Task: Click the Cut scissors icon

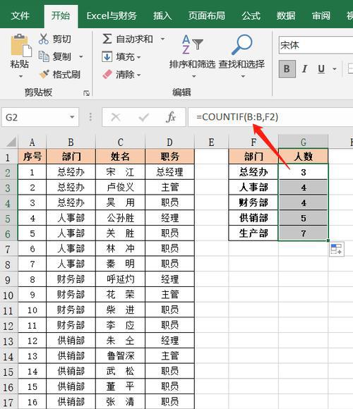Action: [x=44, y=39]
